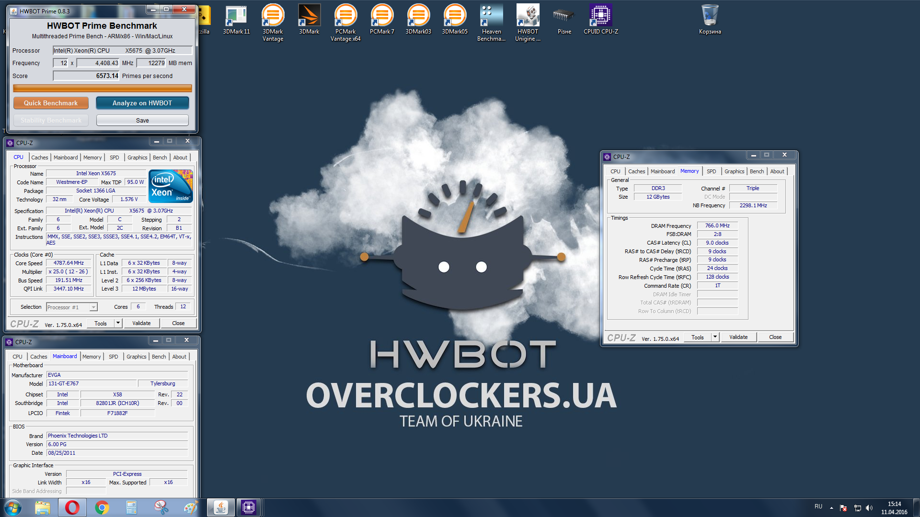Open Snipping Tool from the taskbar
This screenshot has width=920, height=517.
point(161,507)
